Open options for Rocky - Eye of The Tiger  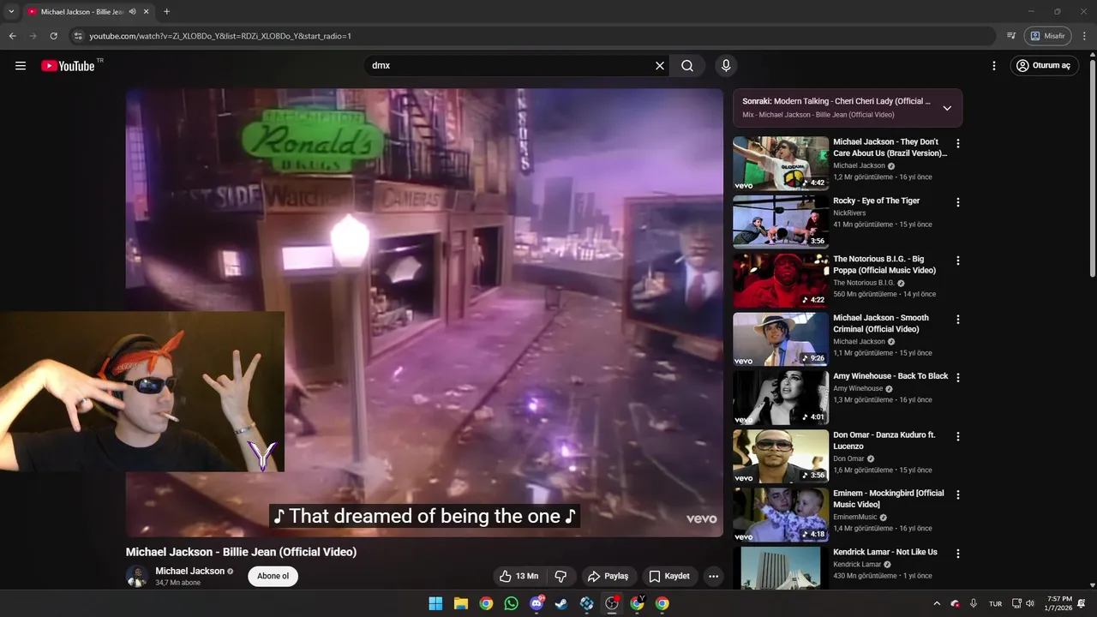pyautogui.click(x=958, y=203)
